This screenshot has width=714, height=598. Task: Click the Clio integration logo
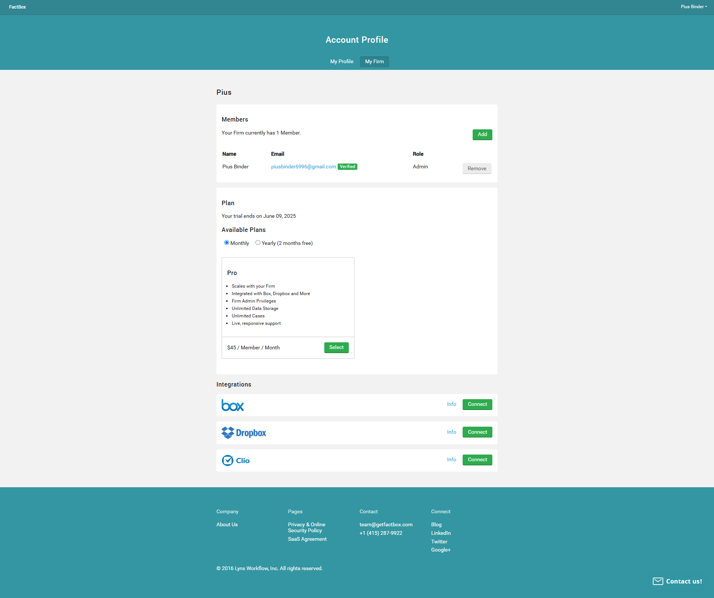click(236, 460)
